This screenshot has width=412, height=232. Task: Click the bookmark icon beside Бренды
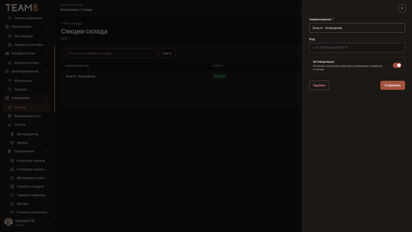(12, 204)
